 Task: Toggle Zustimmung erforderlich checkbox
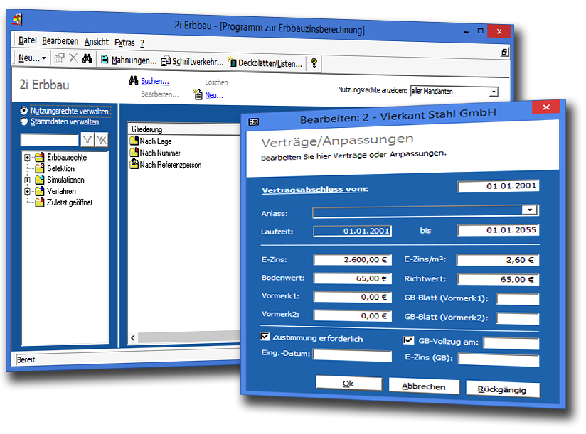[x=266, y=337]
